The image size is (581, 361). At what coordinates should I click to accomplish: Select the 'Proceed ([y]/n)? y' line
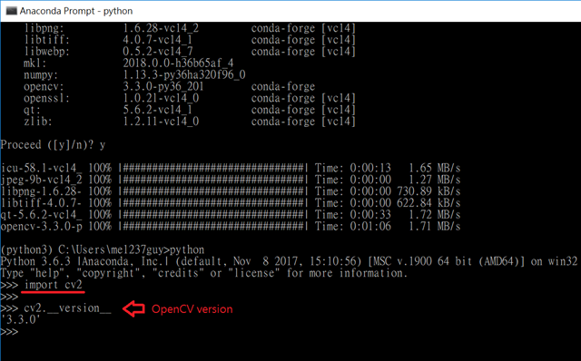(x=53, y=145)
